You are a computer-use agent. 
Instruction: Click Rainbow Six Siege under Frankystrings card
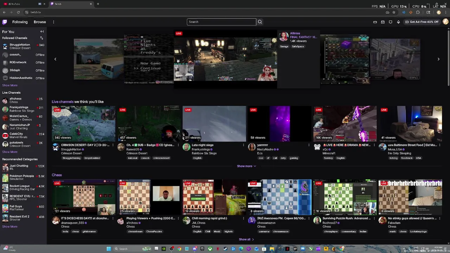click(x=204, y=154)
